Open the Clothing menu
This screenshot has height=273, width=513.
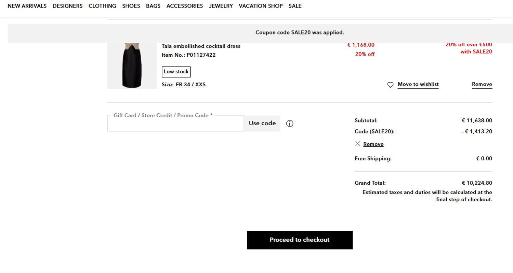(102, 6)
